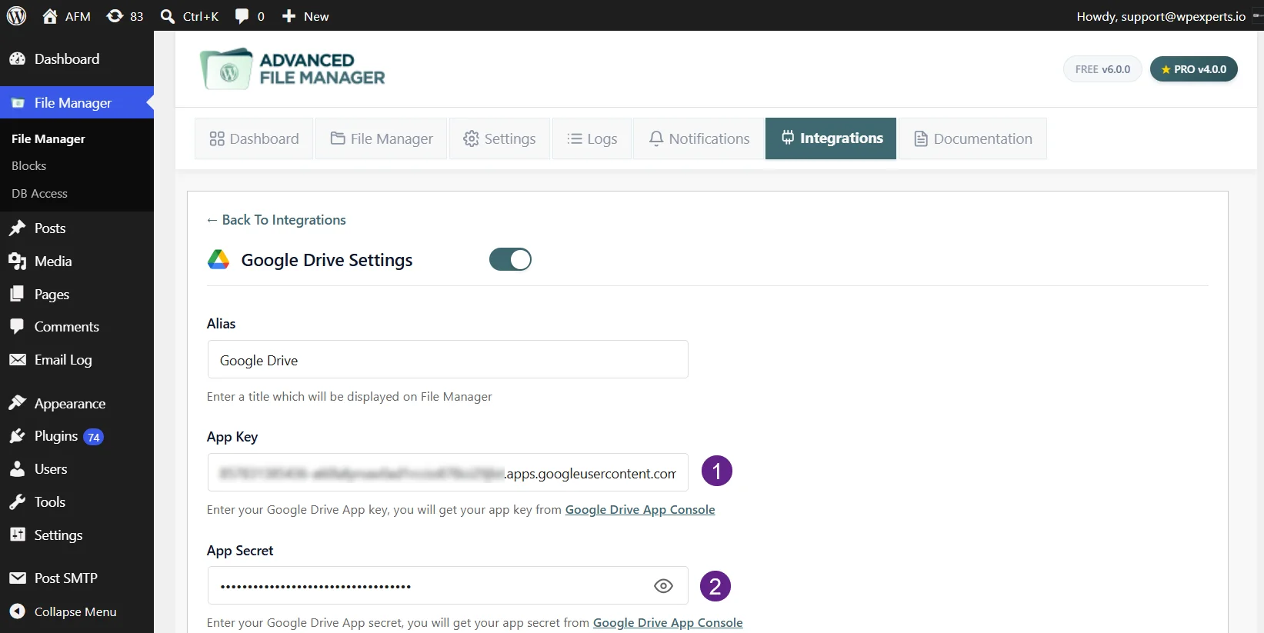
Task: Click the App Key input field
Action: pos(448,472)
